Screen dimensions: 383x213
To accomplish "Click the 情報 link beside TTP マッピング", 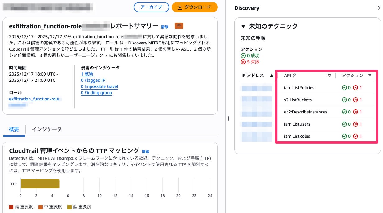I will (146, 151).
